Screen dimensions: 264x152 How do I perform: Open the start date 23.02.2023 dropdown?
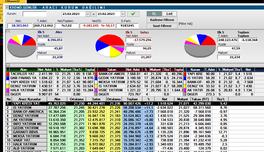click(88, 14)
